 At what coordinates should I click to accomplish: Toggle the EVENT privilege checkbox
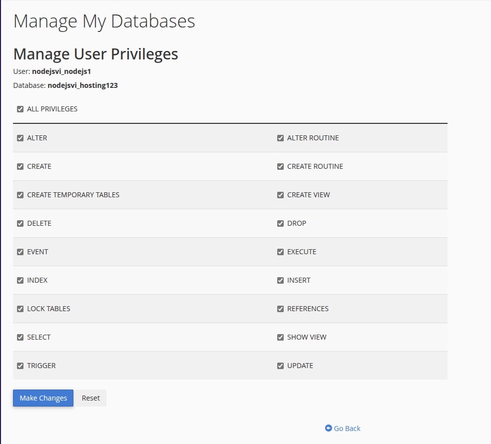point(20,252)
